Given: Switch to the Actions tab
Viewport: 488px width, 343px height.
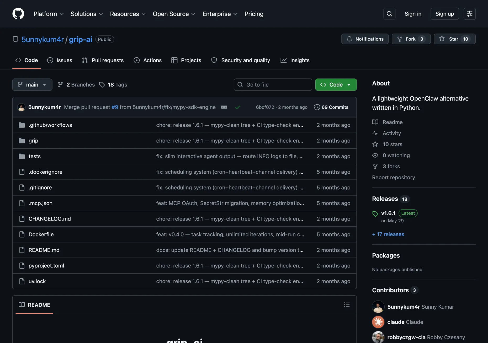Looking at the screenshot, I should pyautogui.click(x=148, y=60).
